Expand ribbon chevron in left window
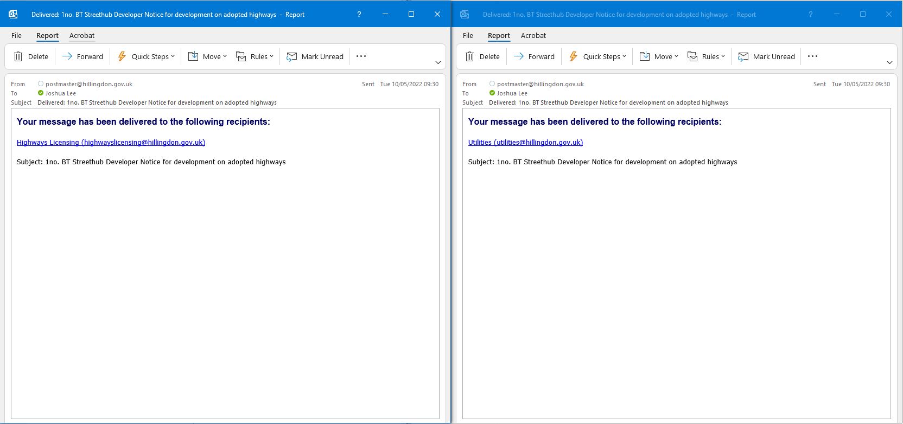 coord(438,62)
